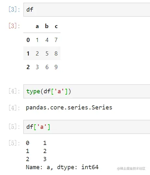Click cell value 7 in first row
150x175 pixels.
(56, 40)
